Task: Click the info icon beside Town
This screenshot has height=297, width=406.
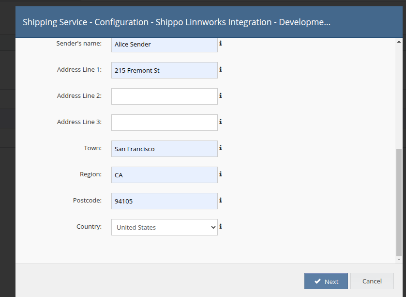Action: 220,148
